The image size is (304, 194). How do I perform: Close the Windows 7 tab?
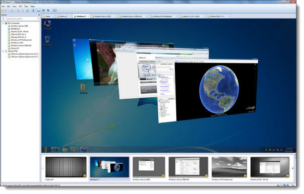(x=88, y=16)
